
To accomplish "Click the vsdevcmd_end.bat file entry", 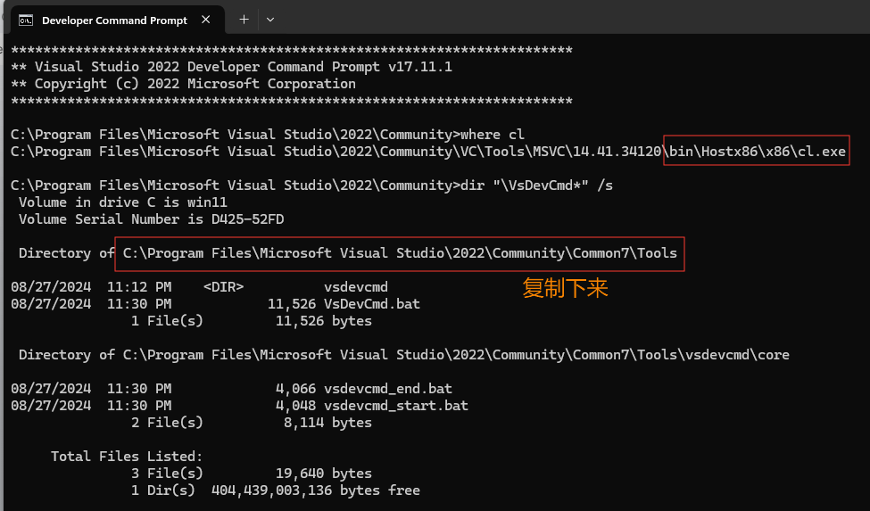I will 388,389.
